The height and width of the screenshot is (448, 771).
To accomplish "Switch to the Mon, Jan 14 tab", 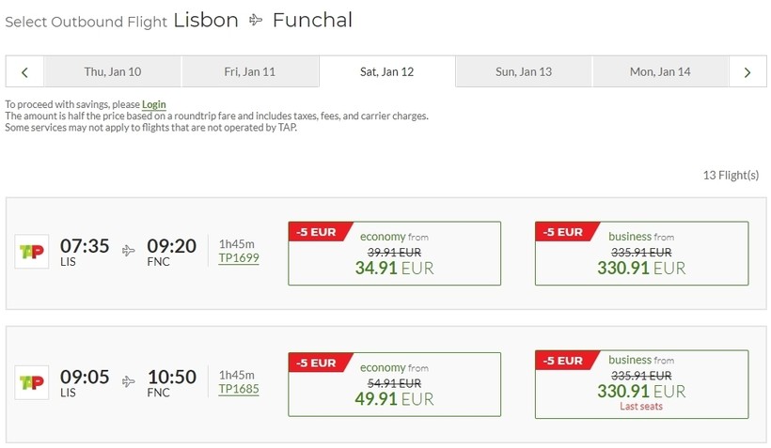I will (660, 71).
